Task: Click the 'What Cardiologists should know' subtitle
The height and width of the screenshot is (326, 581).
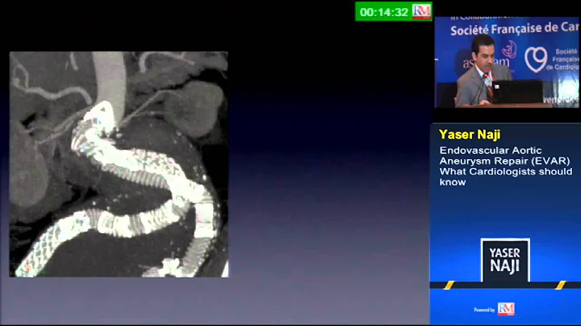Action: pyautogui.click(x=505, y=177)
